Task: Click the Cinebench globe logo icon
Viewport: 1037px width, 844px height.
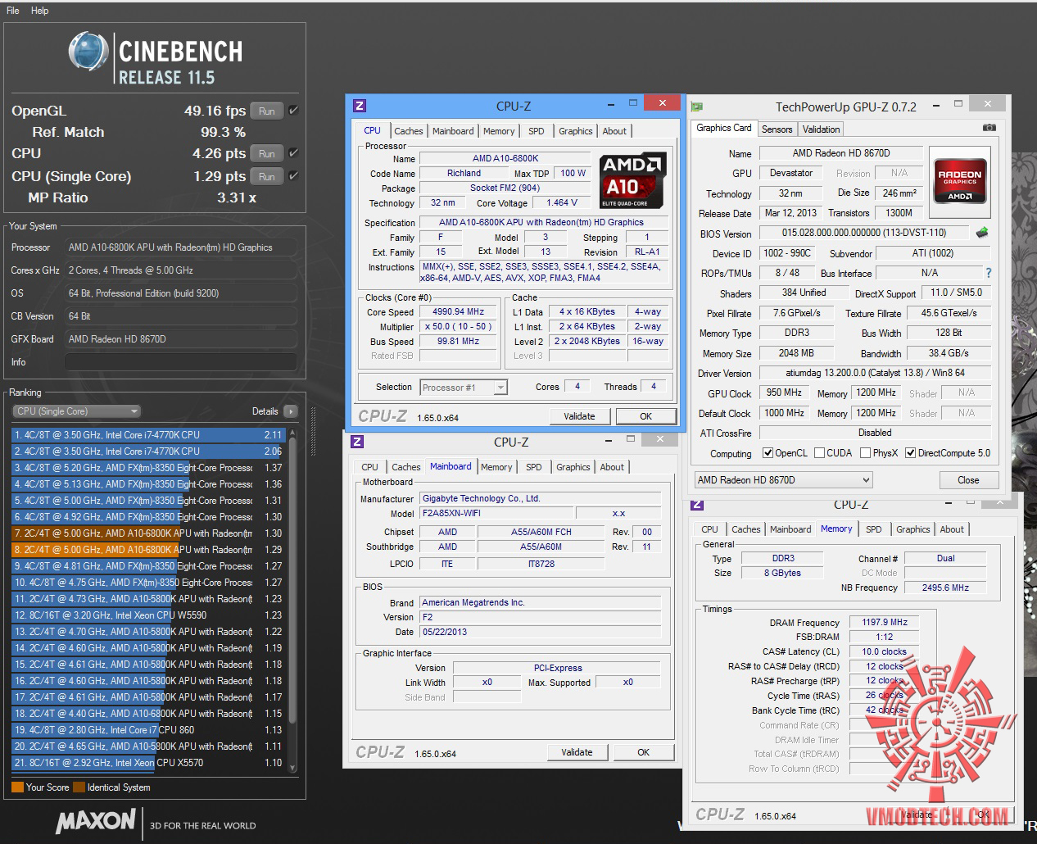Action: click(x=89, y=53)
